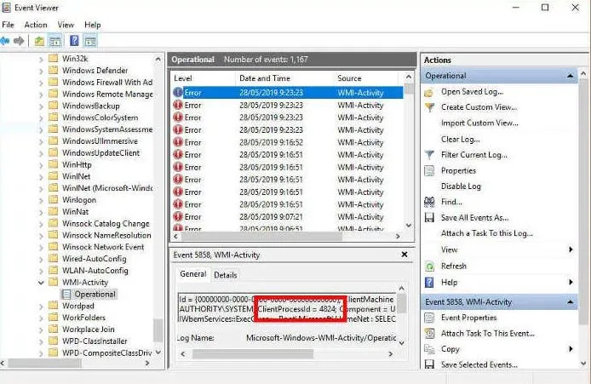
Task: Click the tree pane vertical scrollbar thumb
Action: click(159, 330)
